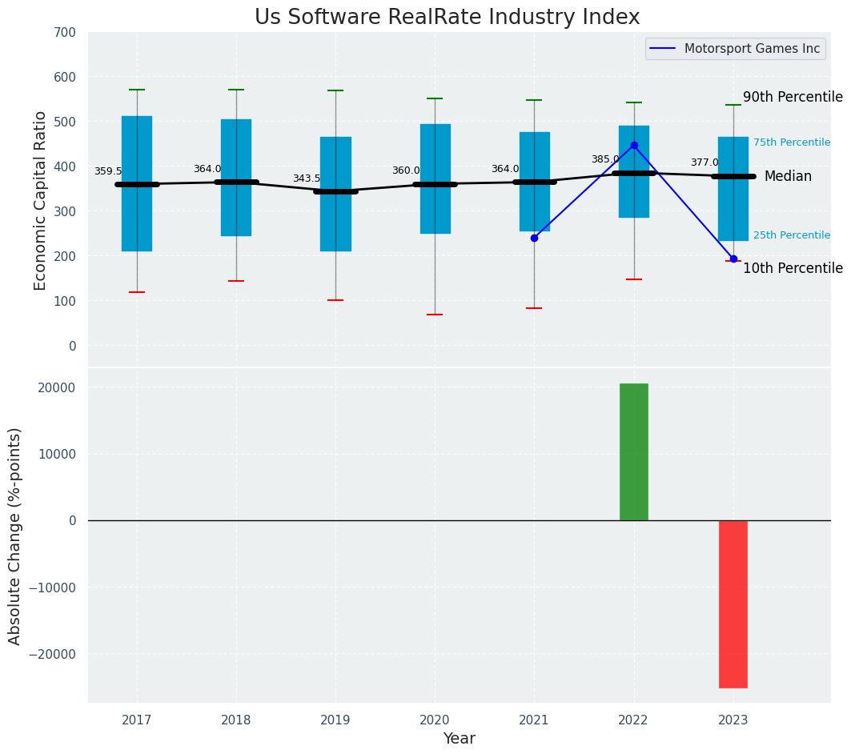
Task: Click the 75th Percentile annotation label
Action: coord(791,142)
